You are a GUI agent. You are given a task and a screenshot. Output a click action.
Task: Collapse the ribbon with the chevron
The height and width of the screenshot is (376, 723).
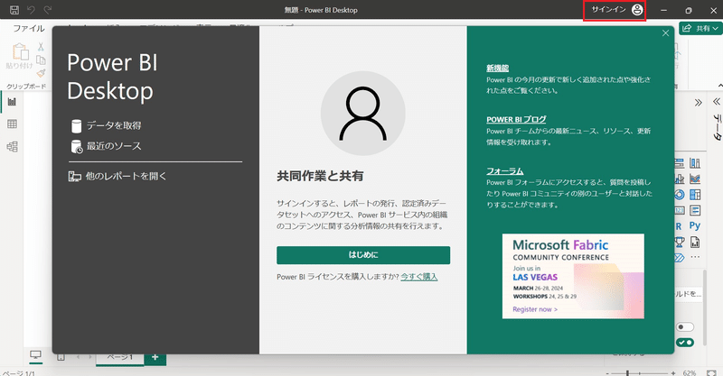pyautogui.click(x=719, y=86)
